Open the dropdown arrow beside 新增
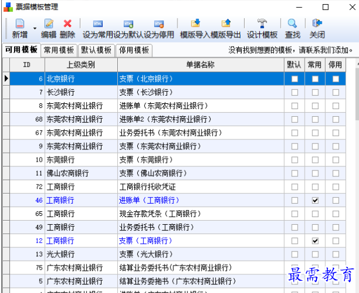This screenshot has width=359, height=293. coord(35,29)
